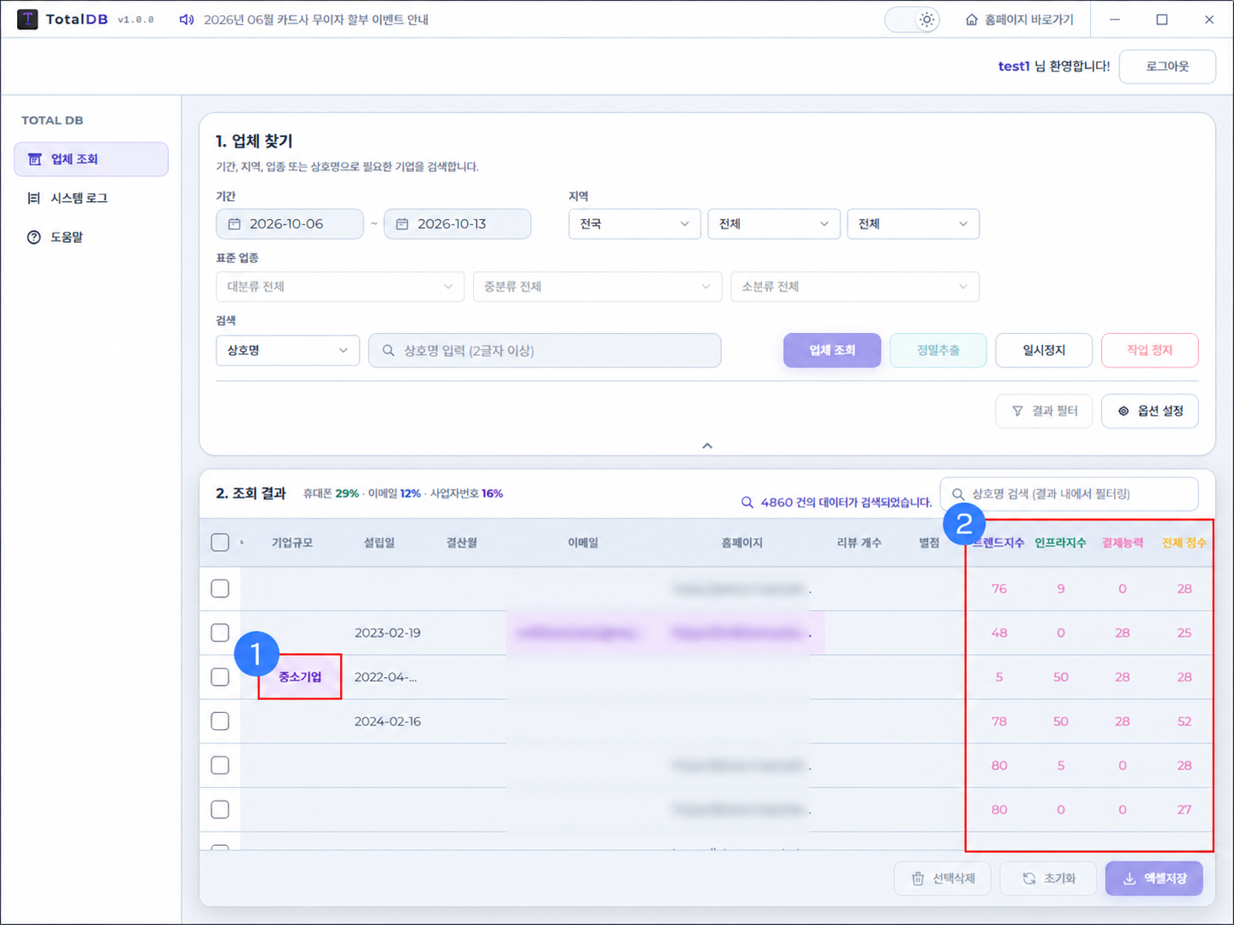Viewport: 1234px width, 925px height.
Task: Open the 상호명 search type dropdown
Action: coord(287,350)
